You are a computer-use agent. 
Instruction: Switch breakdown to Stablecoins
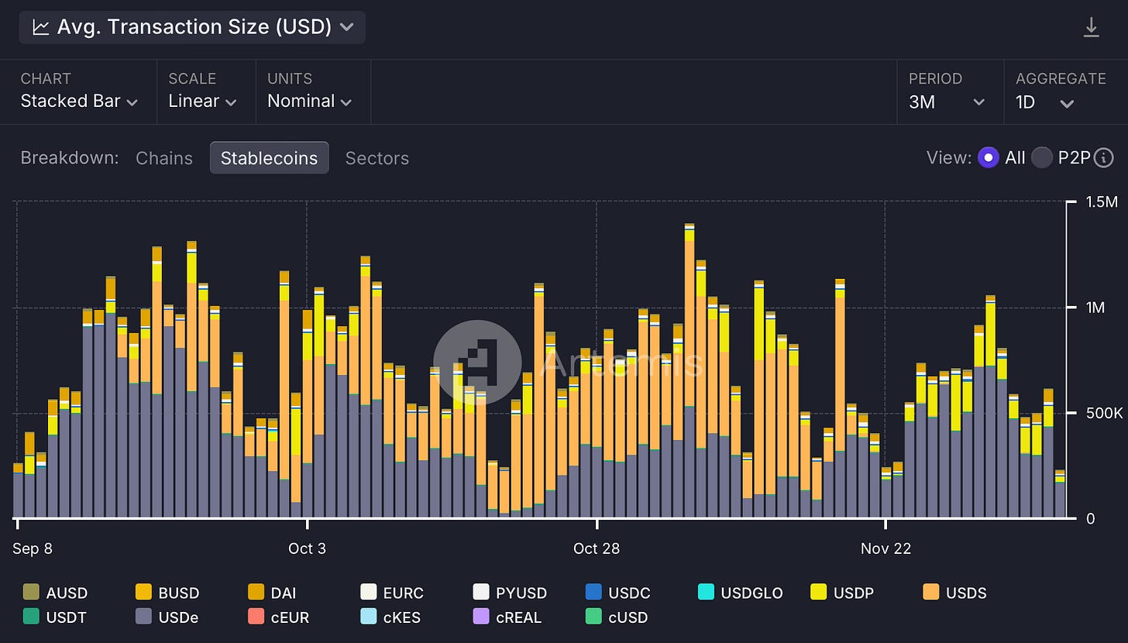coord(270,158)
